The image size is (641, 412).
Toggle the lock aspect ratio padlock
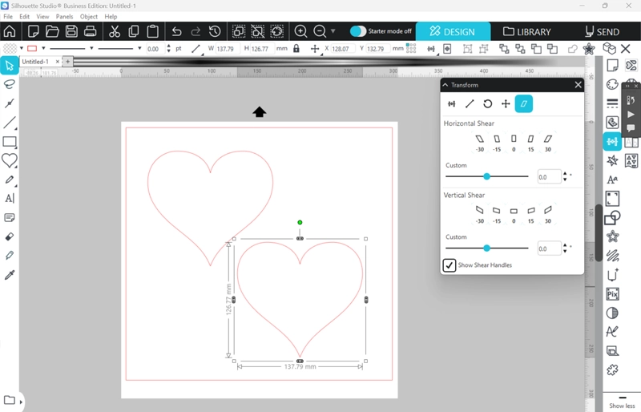point(296,49)
